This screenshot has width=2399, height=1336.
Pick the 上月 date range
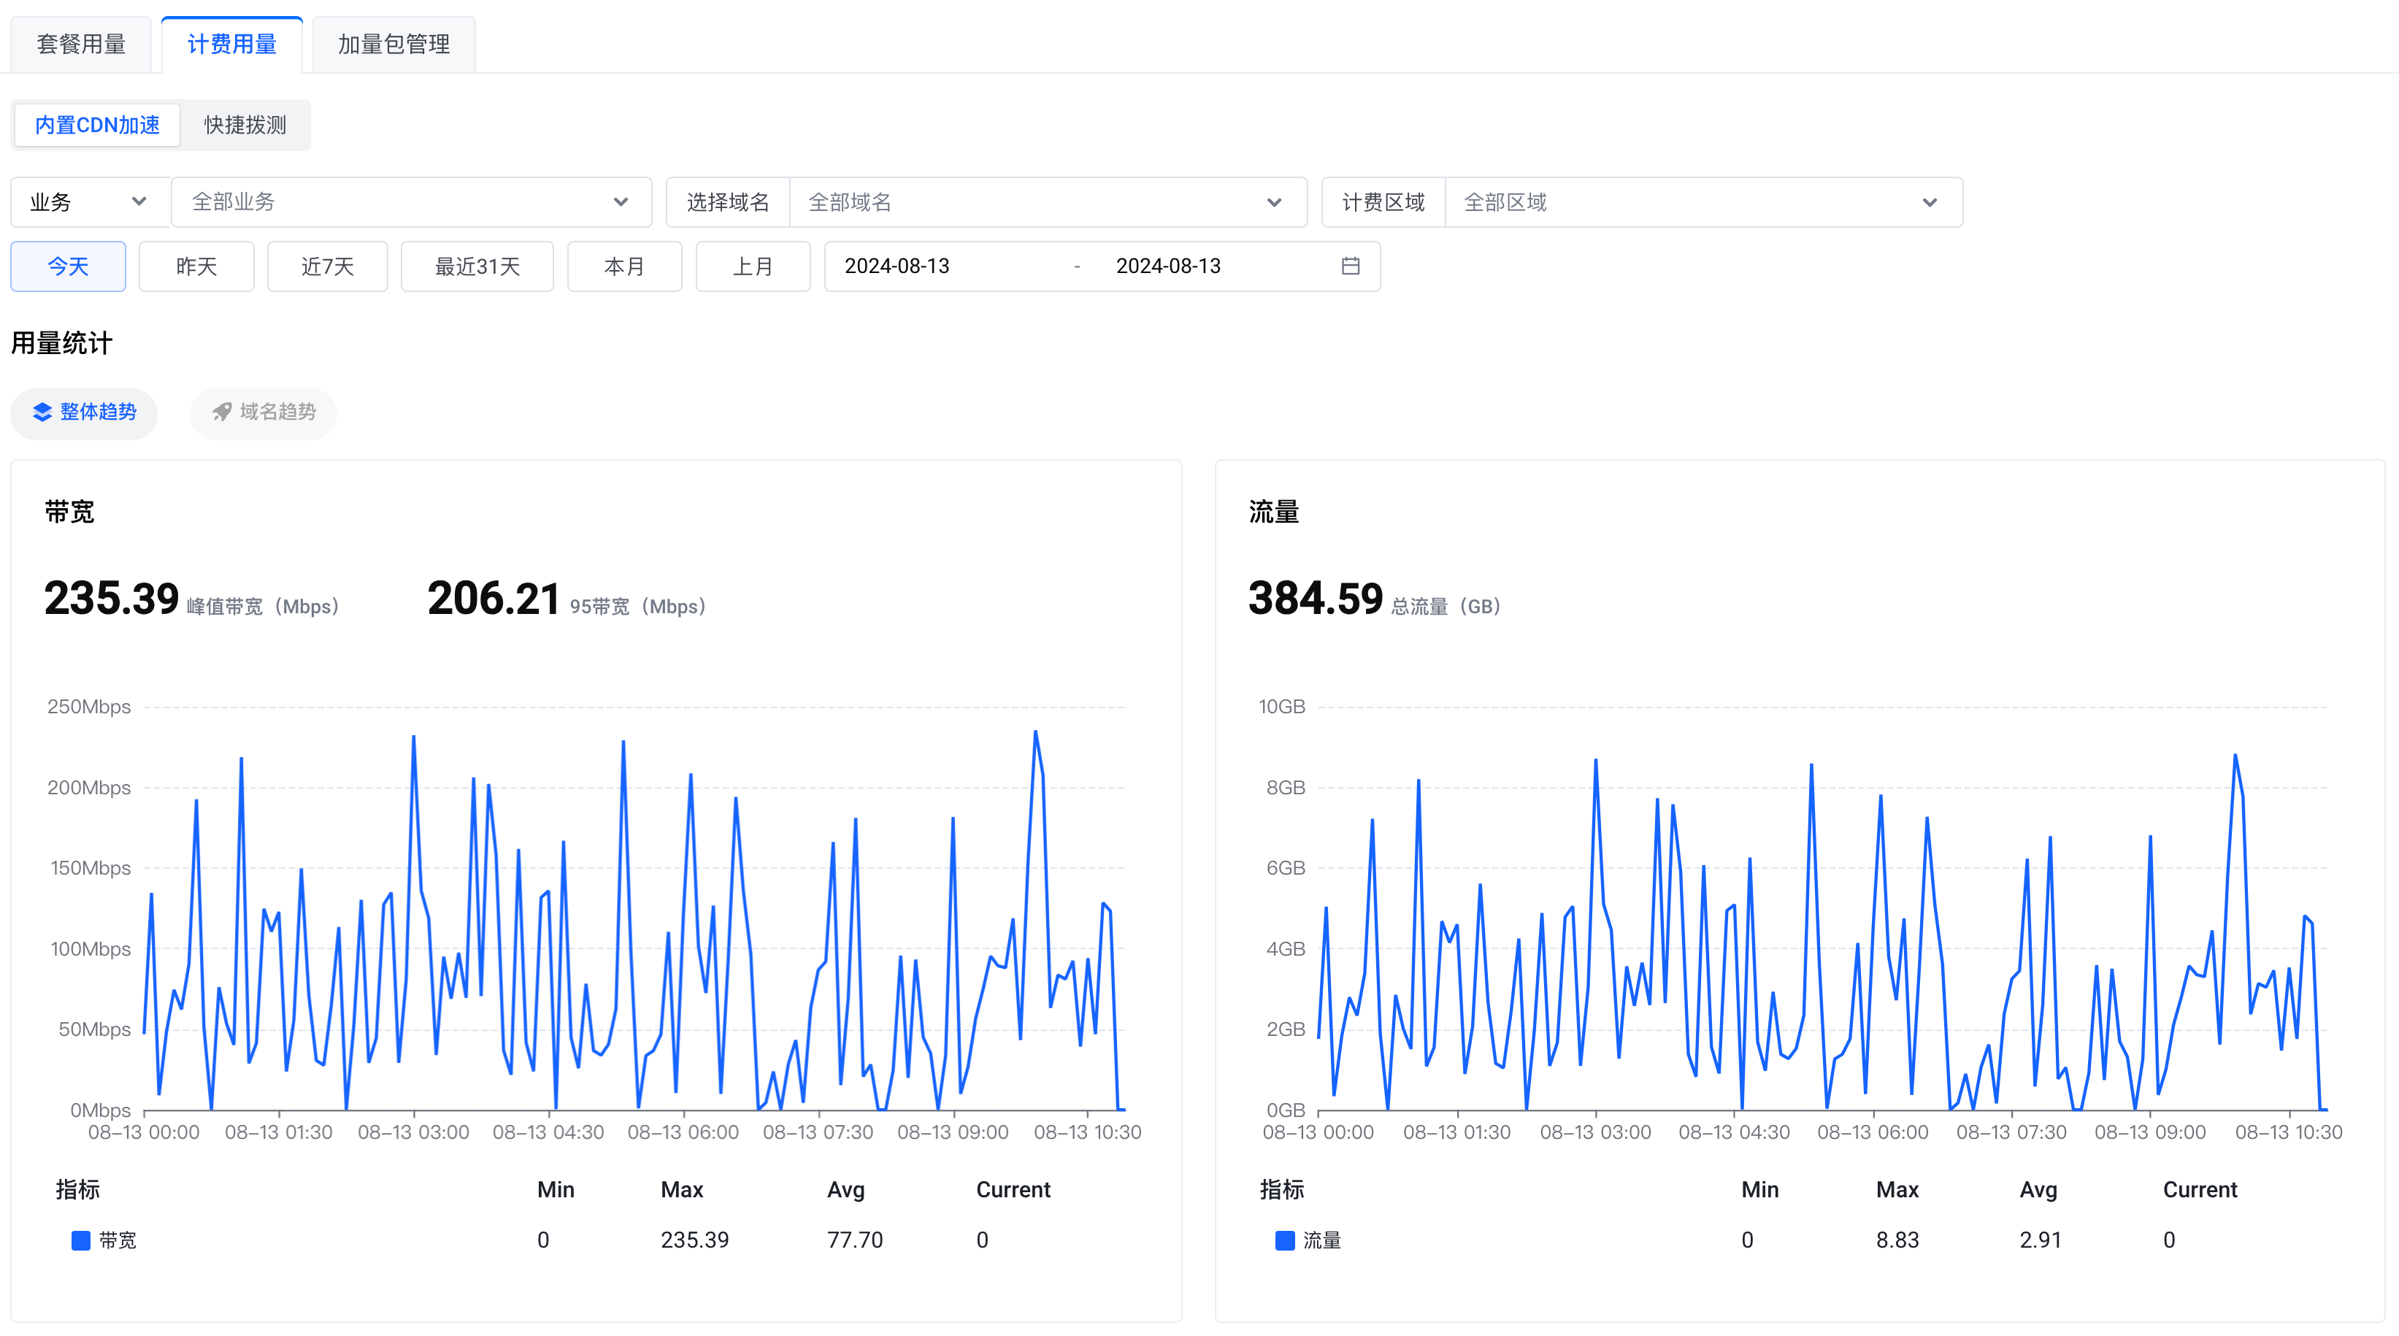pos(753,266)
